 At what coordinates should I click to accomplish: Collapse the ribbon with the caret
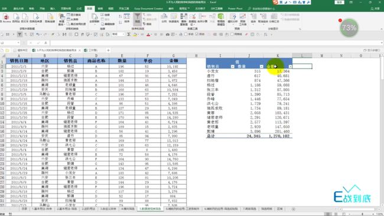(382, 29)
